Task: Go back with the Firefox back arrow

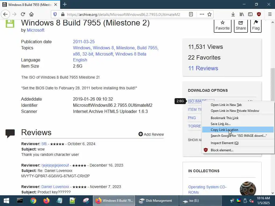Action: click(x=5, y=14)
